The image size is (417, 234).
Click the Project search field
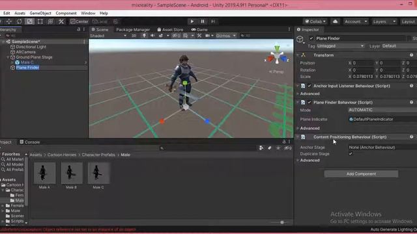[x=208, y=148]
